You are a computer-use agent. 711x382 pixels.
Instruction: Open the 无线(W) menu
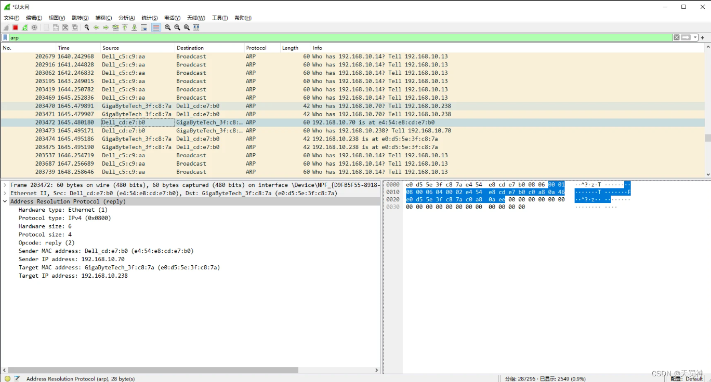196,18
